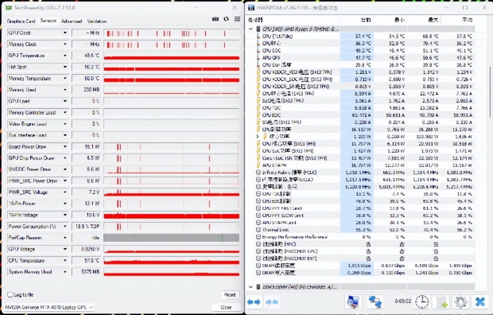
Task: Click the HWiNFO average column header
Action: 458,20
